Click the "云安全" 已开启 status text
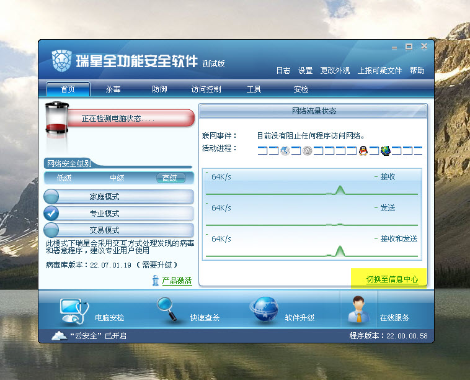This screenshot has height=380, width=470. [98, 336]
